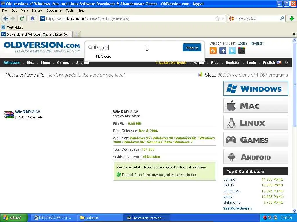This screenshot has width=297, height=222.
Task: Open the DuckDuckGo search engine selector
Action: 233,18
